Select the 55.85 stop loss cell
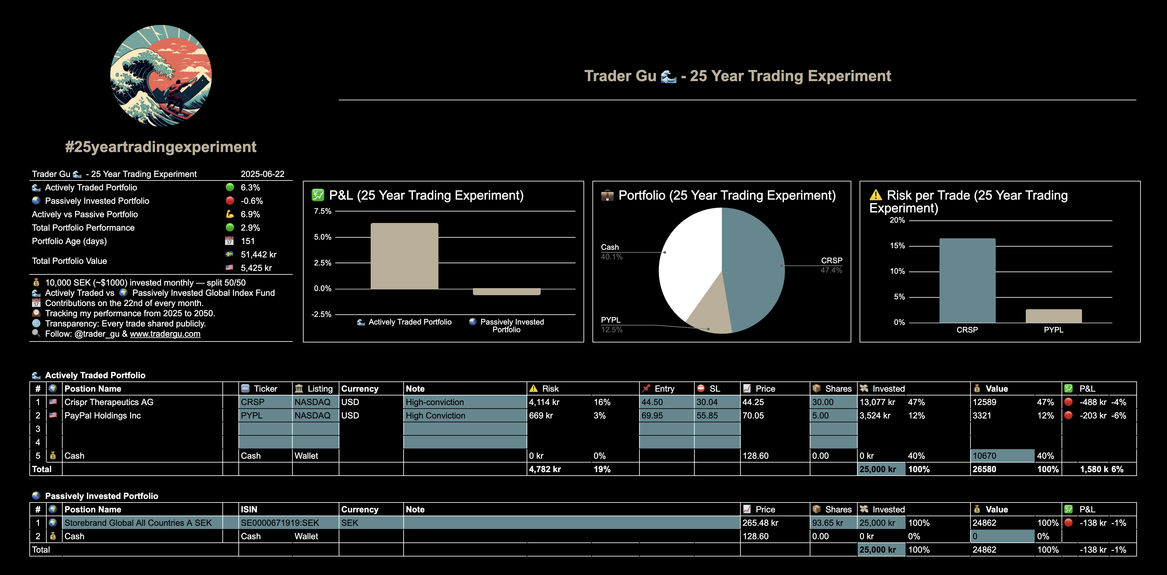The height and width of the screenshot is (575, 1167). (x=718, y=415)
